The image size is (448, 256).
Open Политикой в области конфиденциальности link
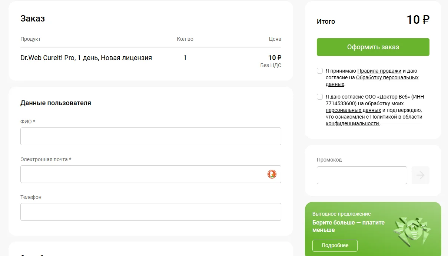(x=374, y=120)
